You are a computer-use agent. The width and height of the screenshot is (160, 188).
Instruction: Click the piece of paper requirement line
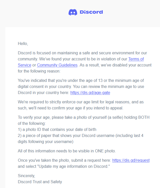80,135
